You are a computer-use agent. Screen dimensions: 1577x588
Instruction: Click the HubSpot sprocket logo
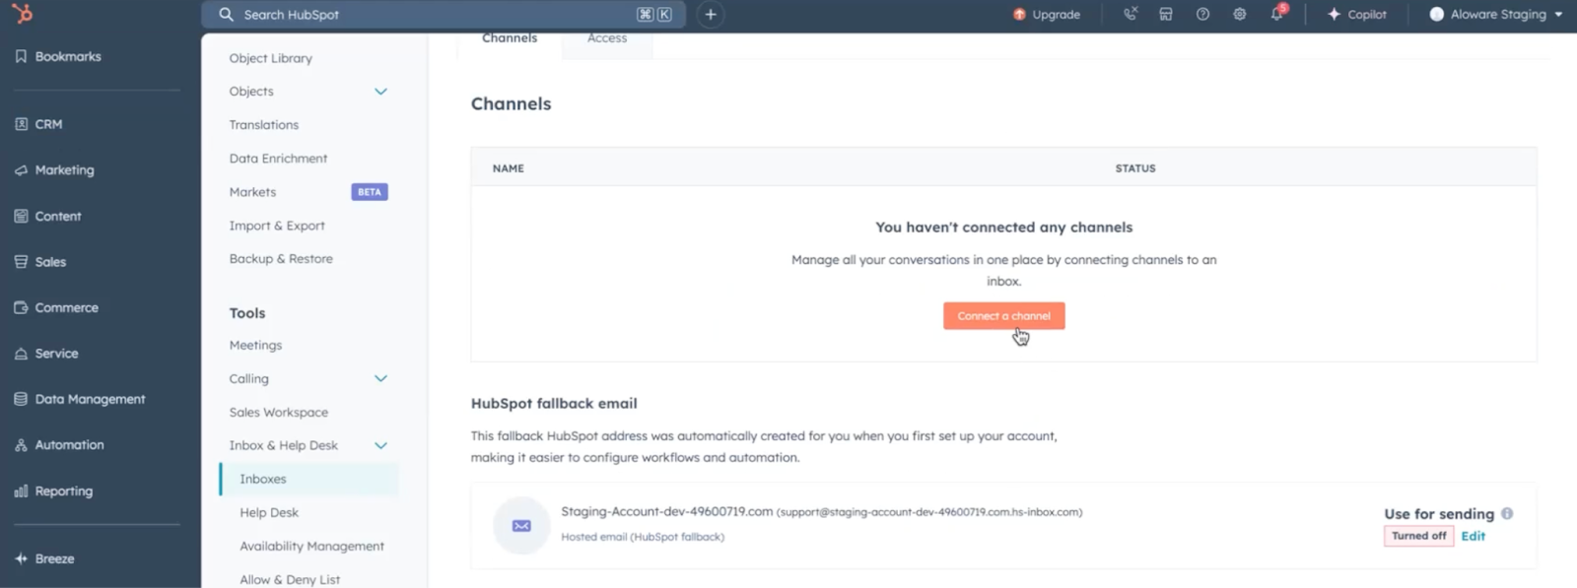(22, 14)
